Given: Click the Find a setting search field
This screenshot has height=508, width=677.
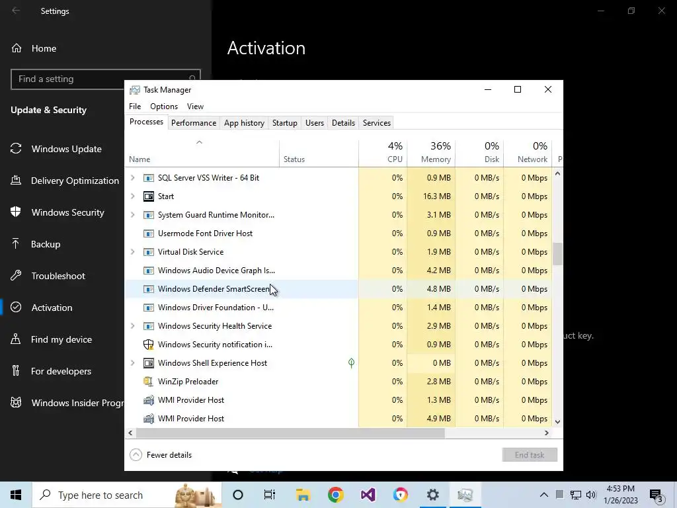Looking at the screenshot, I should point(105,79).
